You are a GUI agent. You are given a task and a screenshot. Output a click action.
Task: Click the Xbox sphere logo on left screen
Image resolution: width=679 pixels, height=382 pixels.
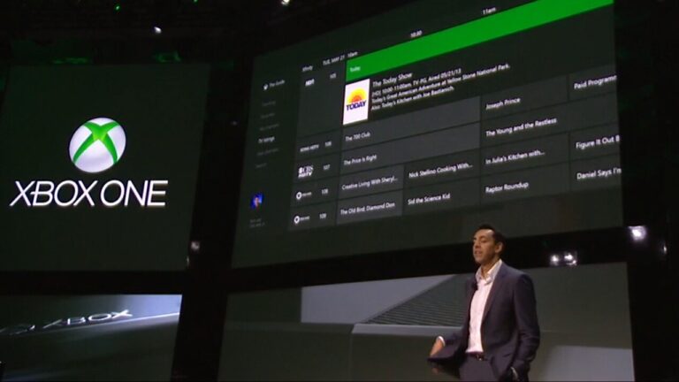(x=98, y=145)
